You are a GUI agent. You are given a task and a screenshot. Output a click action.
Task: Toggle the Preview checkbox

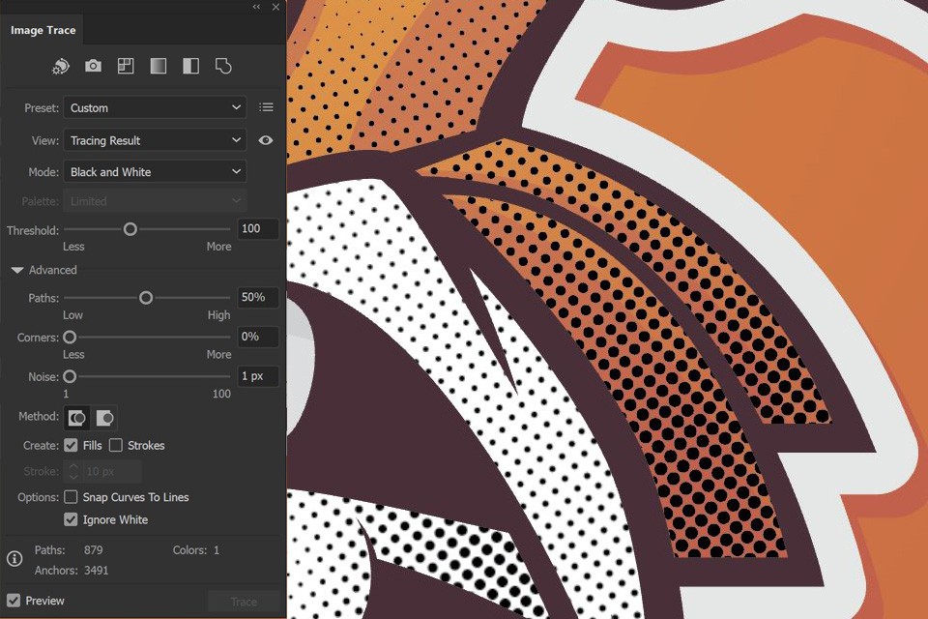point(14,600)
